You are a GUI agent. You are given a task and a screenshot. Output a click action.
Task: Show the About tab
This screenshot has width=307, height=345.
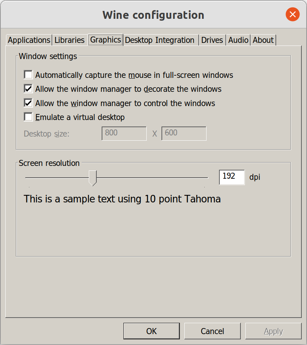tap(263, 40)
